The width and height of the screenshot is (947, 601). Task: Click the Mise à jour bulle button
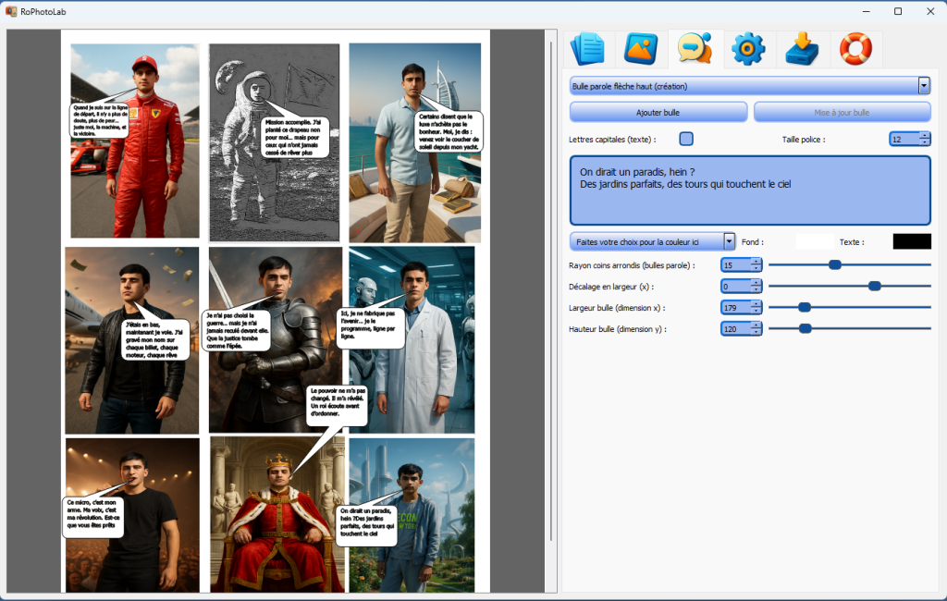tap(842, 112)
